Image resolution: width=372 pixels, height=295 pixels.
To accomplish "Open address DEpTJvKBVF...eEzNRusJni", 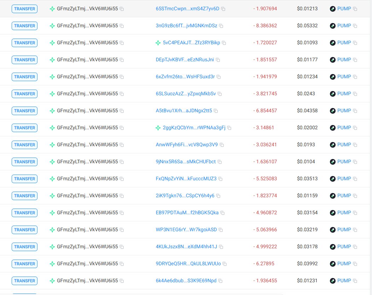I will click(185, 59).
